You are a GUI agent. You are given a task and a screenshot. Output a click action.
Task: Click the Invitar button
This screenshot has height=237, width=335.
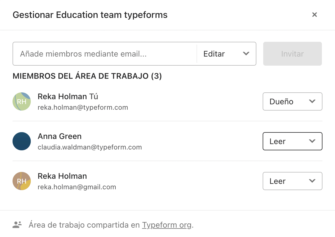(x=293, y=54)
